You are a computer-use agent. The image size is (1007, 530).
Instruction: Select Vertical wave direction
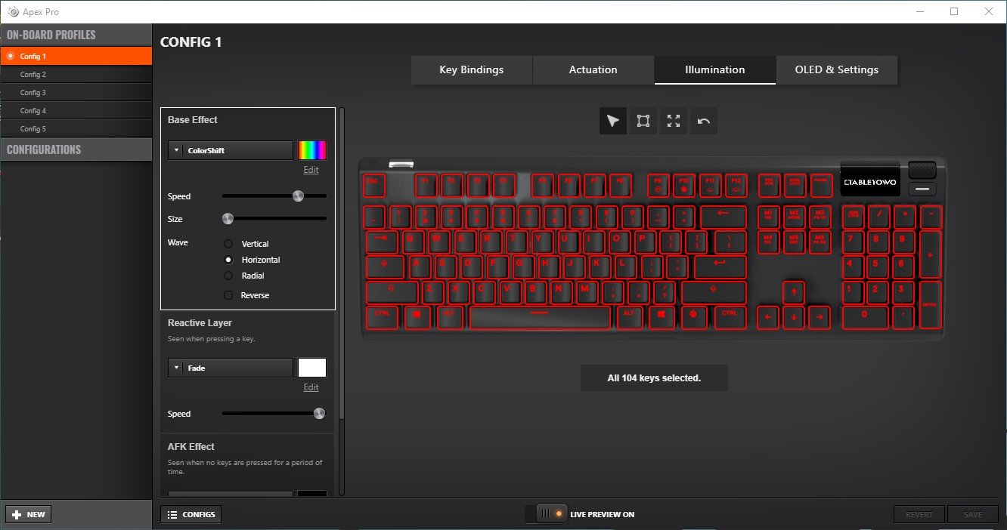coord(228,244)
